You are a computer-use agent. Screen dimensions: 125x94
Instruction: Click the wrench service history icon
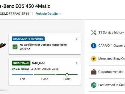(94, 33)
